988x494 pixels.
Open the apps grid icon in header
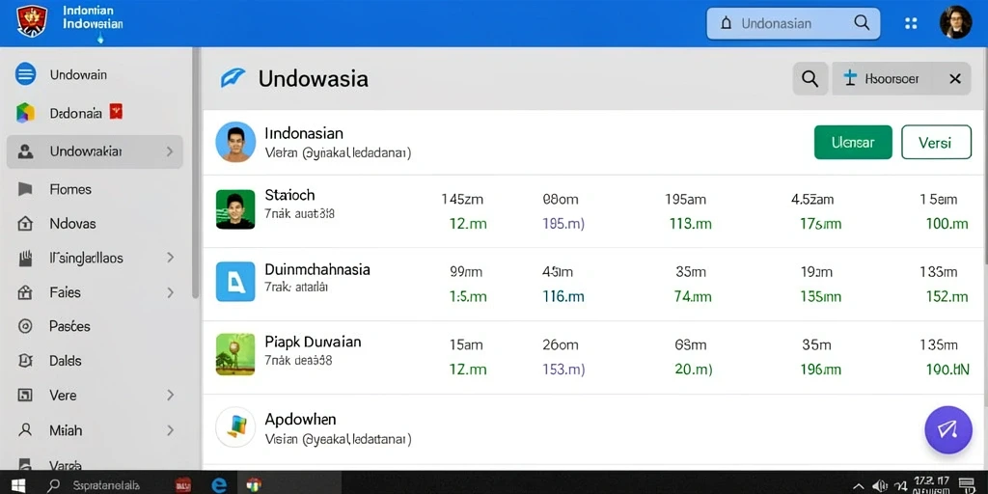911,23
